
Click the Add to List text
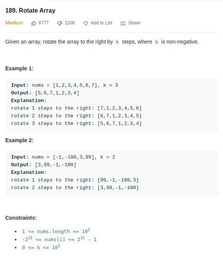101,23
